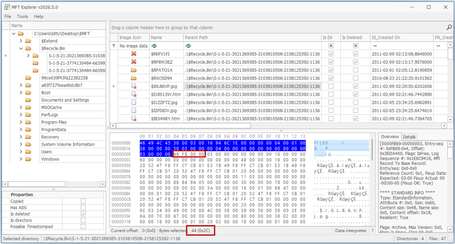Sort by the Parent Path column header

click(252, 37)
